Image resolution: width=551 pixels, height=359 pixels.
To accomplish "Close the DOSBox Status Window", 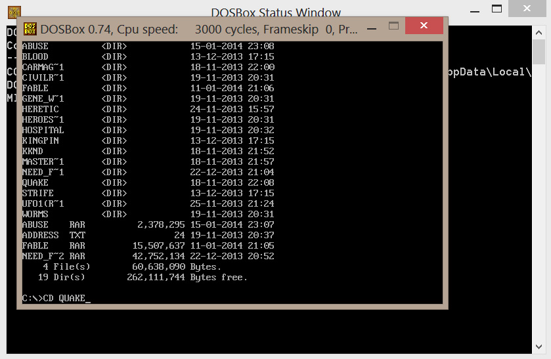I will tap(527, 8).
